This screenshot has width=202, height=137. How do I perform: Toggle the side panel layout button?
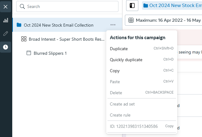pos(132,6)
